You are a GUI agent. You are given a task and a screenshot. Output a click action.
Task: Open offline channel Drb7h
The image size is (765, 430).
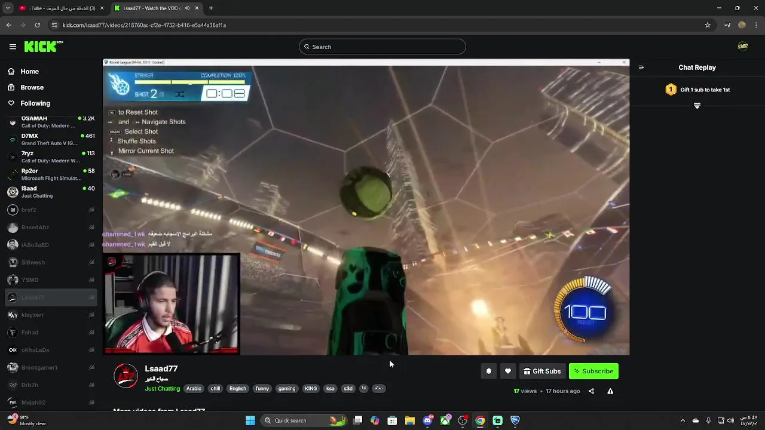point(51,385)
